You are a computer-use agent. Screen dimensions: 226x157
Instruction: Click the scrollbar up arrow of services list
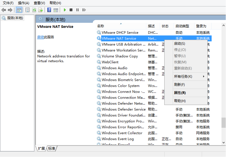223,26
